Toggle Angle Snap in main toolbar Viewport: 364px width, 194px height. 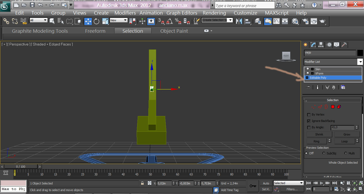[169, 21]
